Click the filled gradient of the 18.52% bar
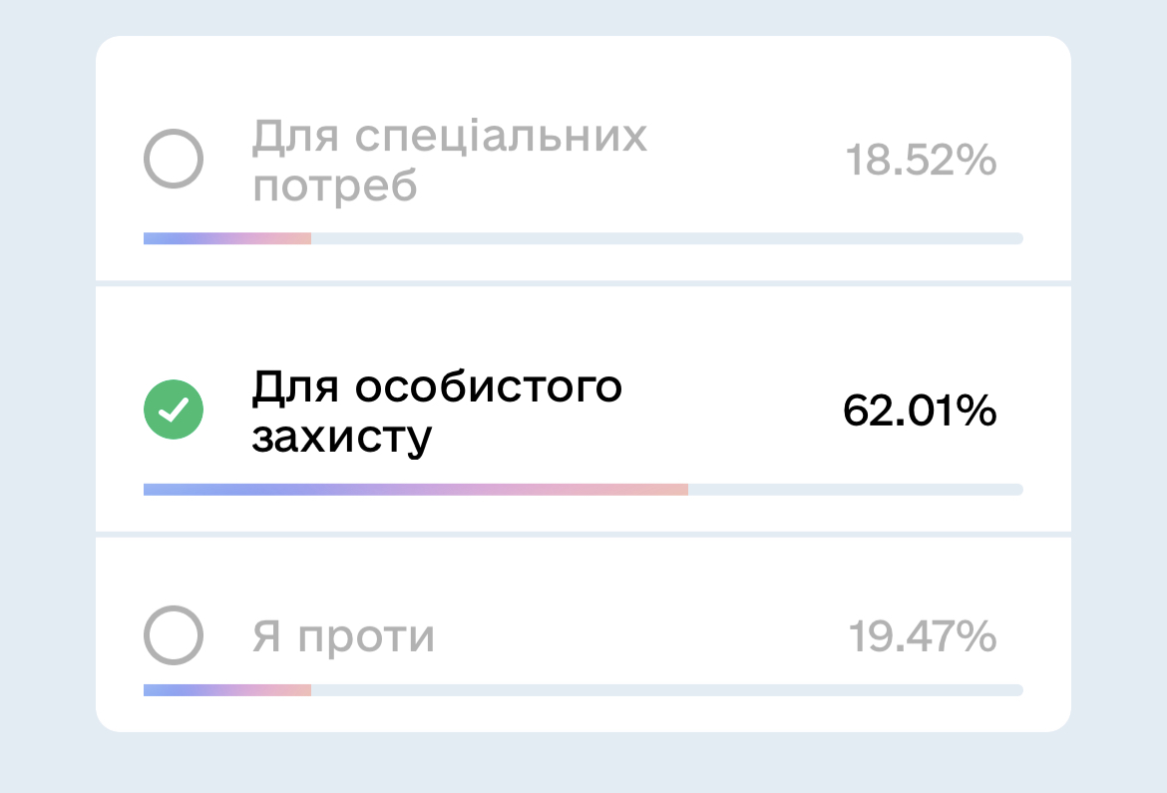The height and width of the screenshot is (793, 1167). point(227,238)
